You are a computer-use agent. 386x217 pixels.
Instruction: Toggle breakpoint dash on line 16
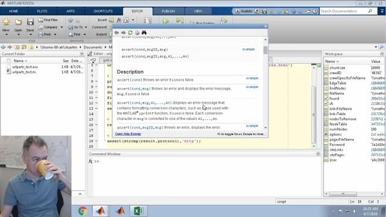[96, 125]
